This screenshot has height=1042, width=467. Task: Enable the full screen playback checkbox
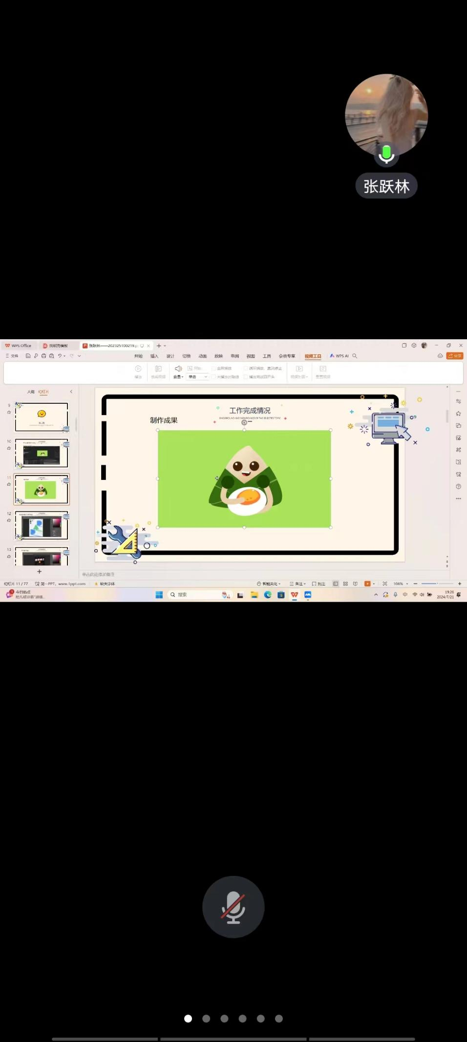[213, 369]
